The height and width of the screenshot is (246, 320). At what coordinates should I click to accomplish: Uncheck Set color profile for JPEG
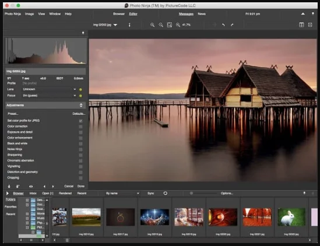[x=80, y=121]
